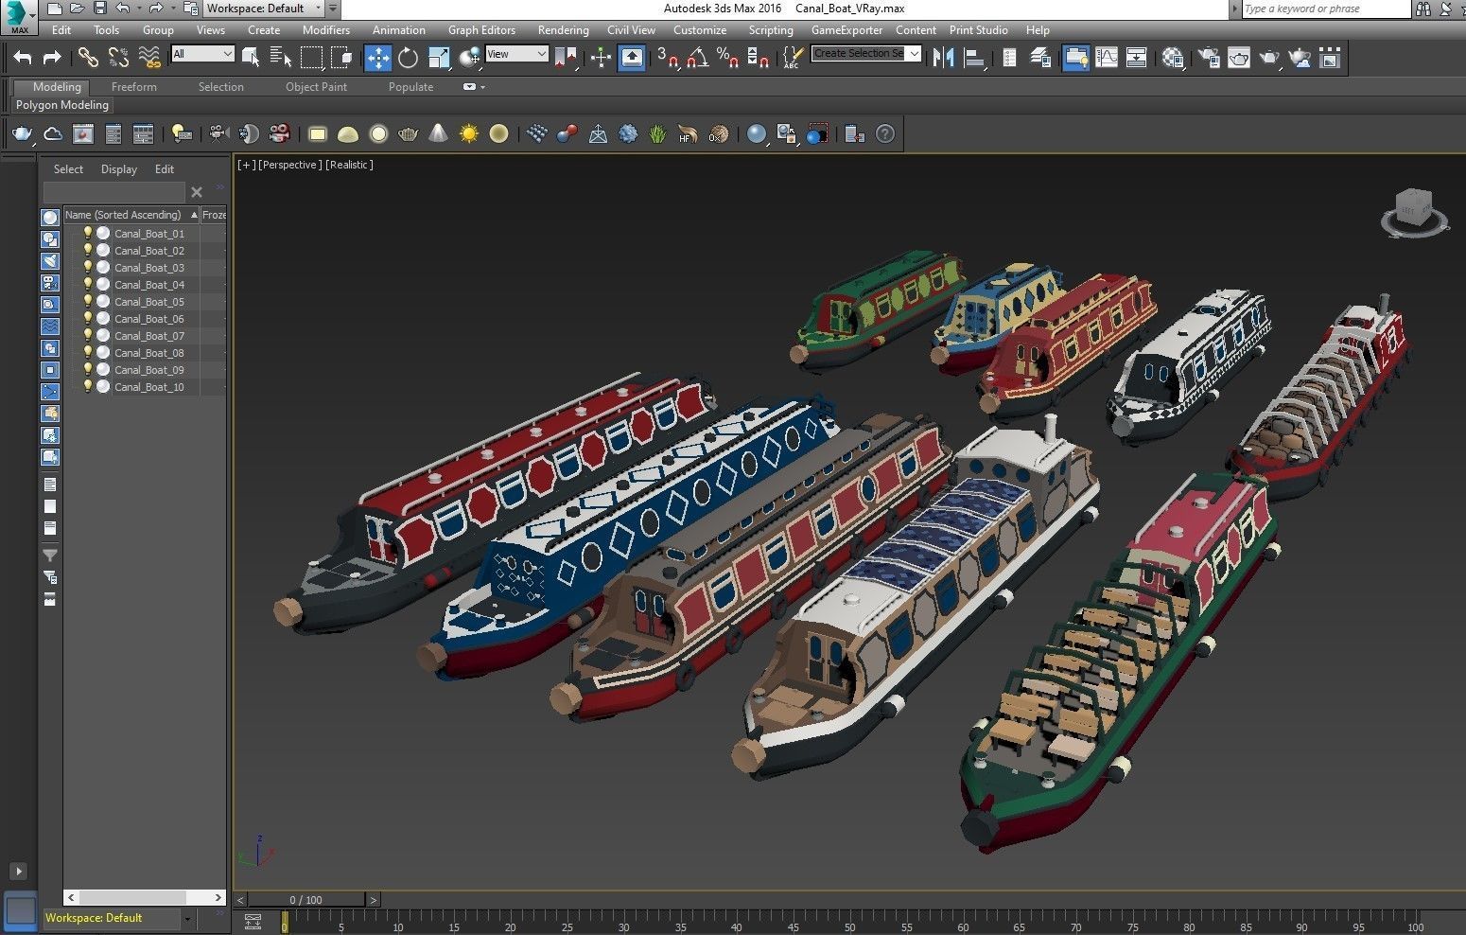This screenshot has height=935, width=1466.
Task: Click the Redo arrow in the toolbar
Action: pyautogui.click(x=52, y=58)
